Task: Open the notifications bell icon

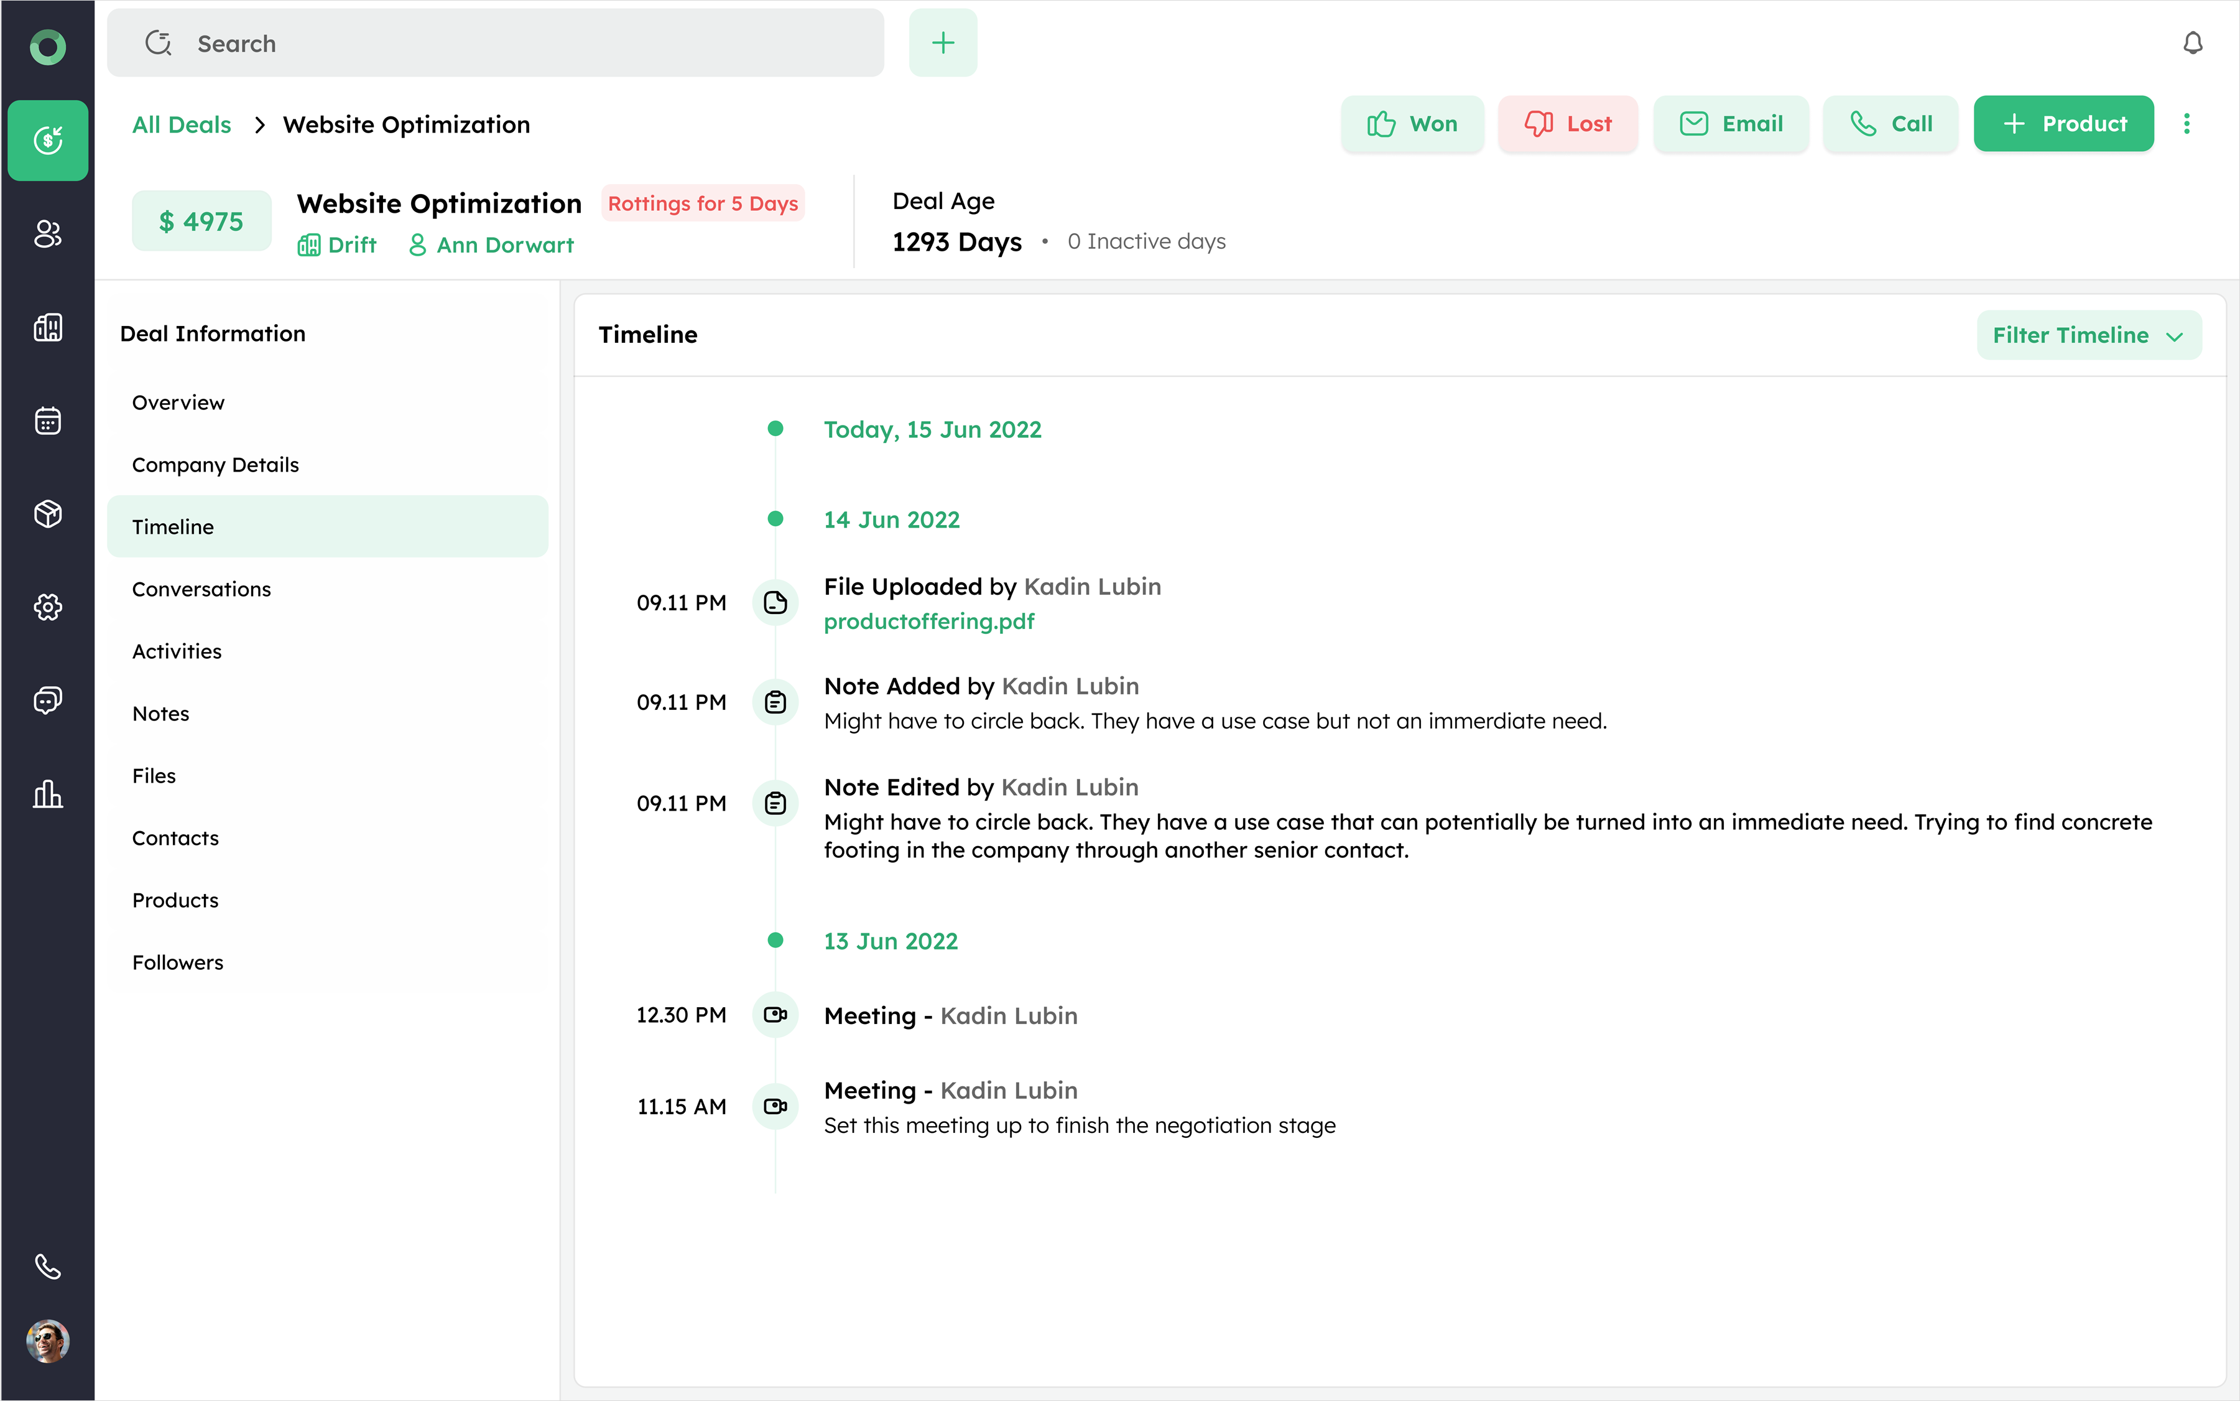Action: [2192, 44]
